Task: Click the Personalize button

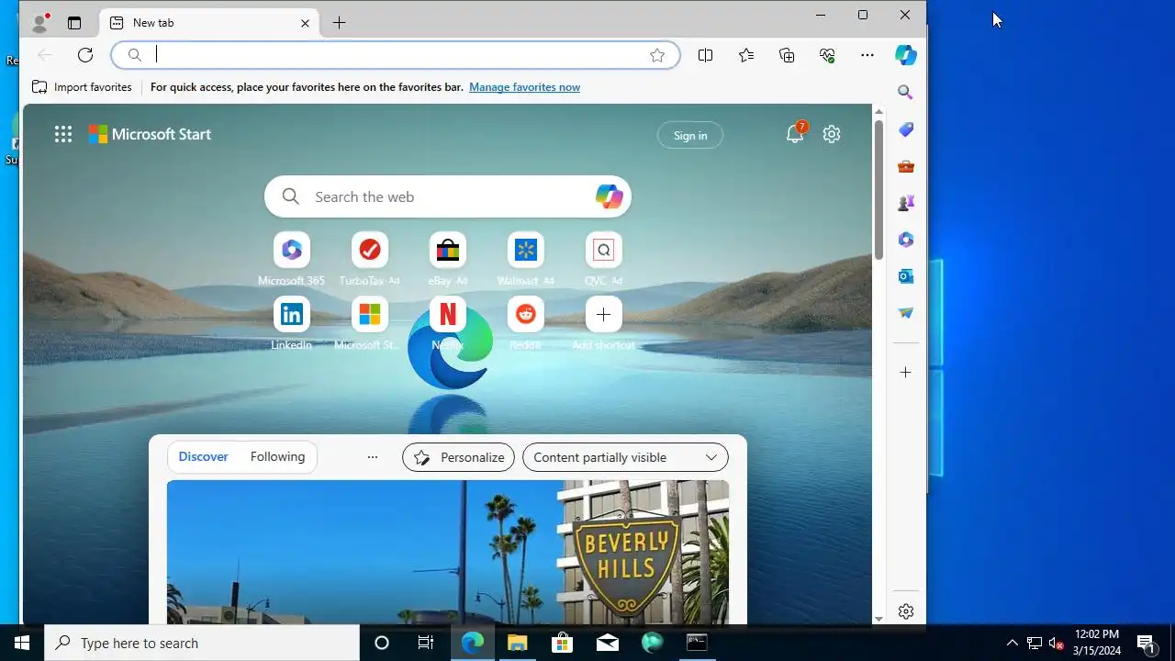Action: 458,457
